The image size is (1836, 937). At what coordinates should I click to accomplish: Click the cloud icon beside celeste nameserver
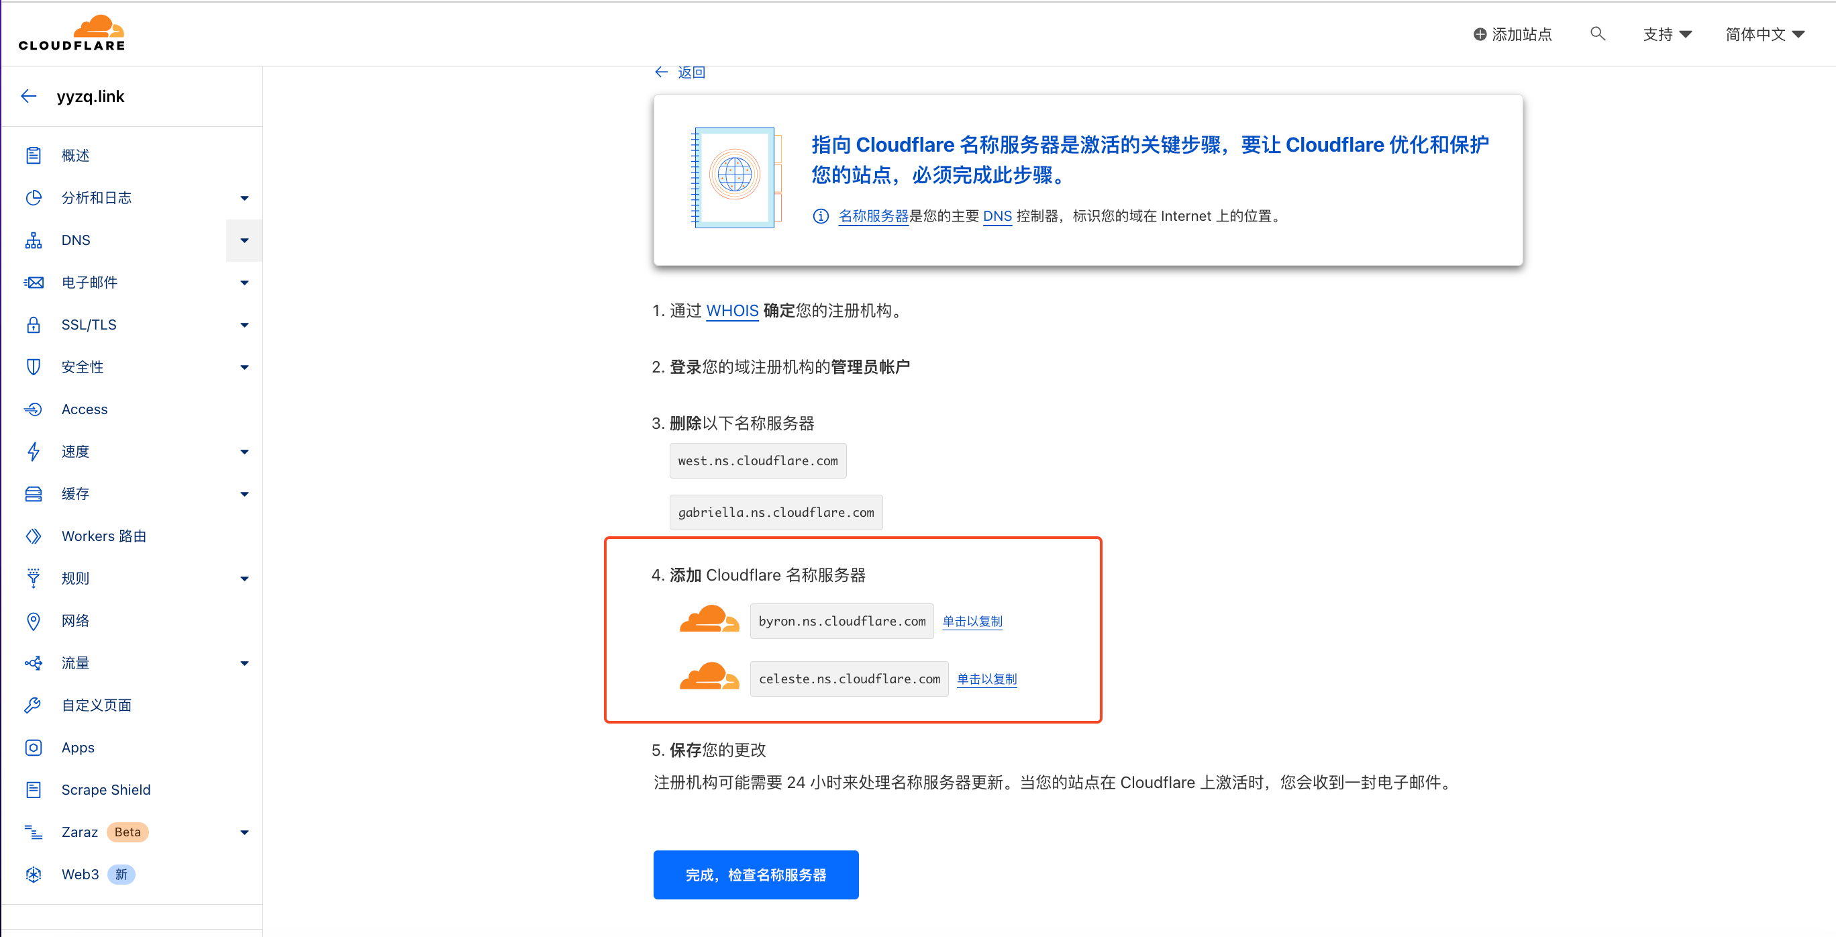tap(709, 677)
